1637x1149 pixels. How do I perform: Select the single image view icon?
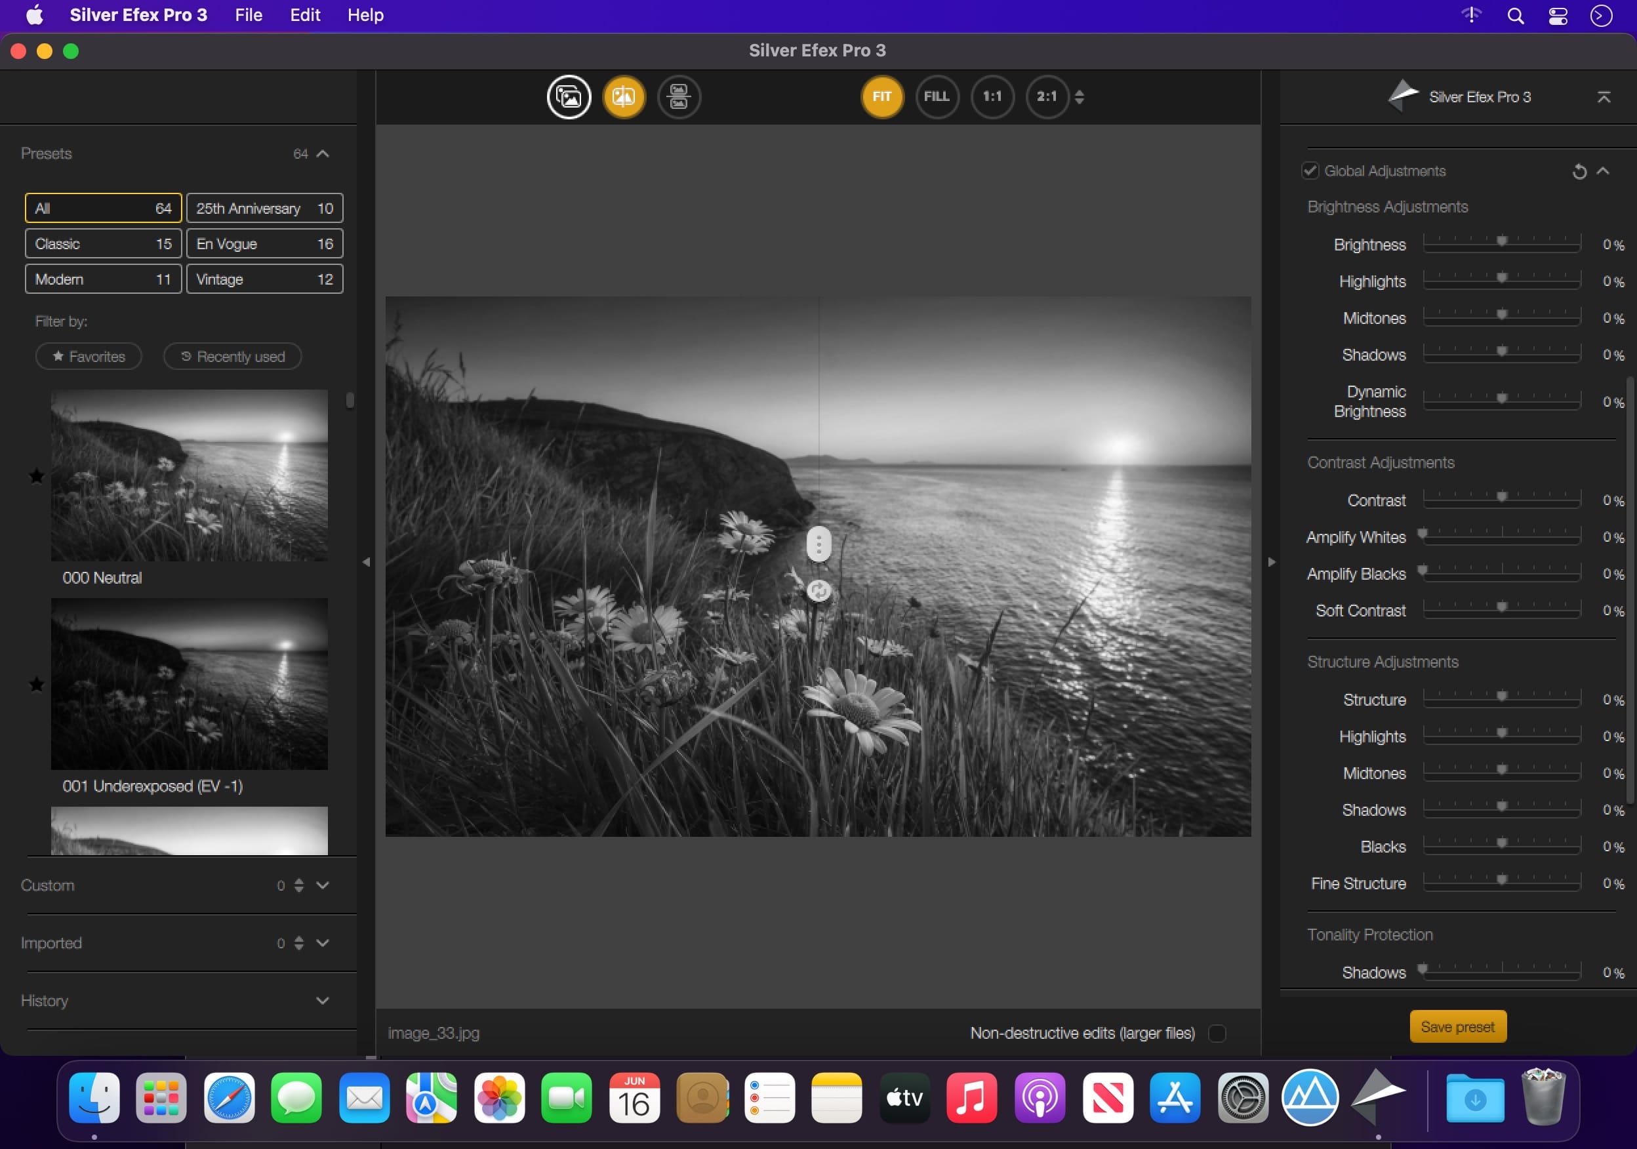[568, 97]
